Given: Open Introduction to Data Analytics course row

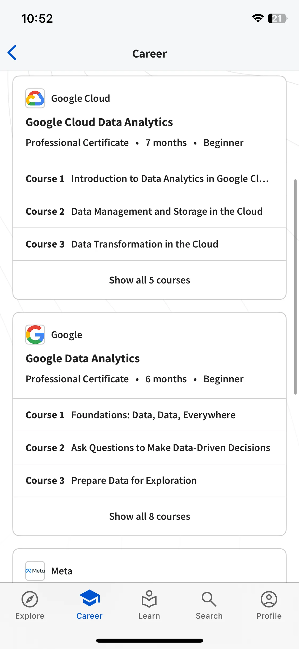Looking at the screenshot, I should tap(150, 179).
